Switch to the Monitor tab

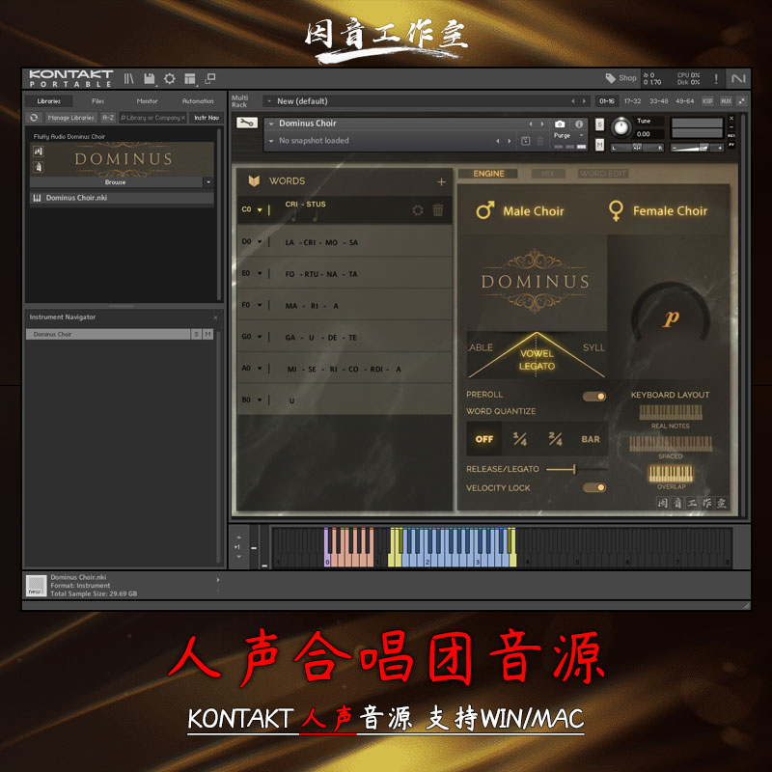[148, 101]
